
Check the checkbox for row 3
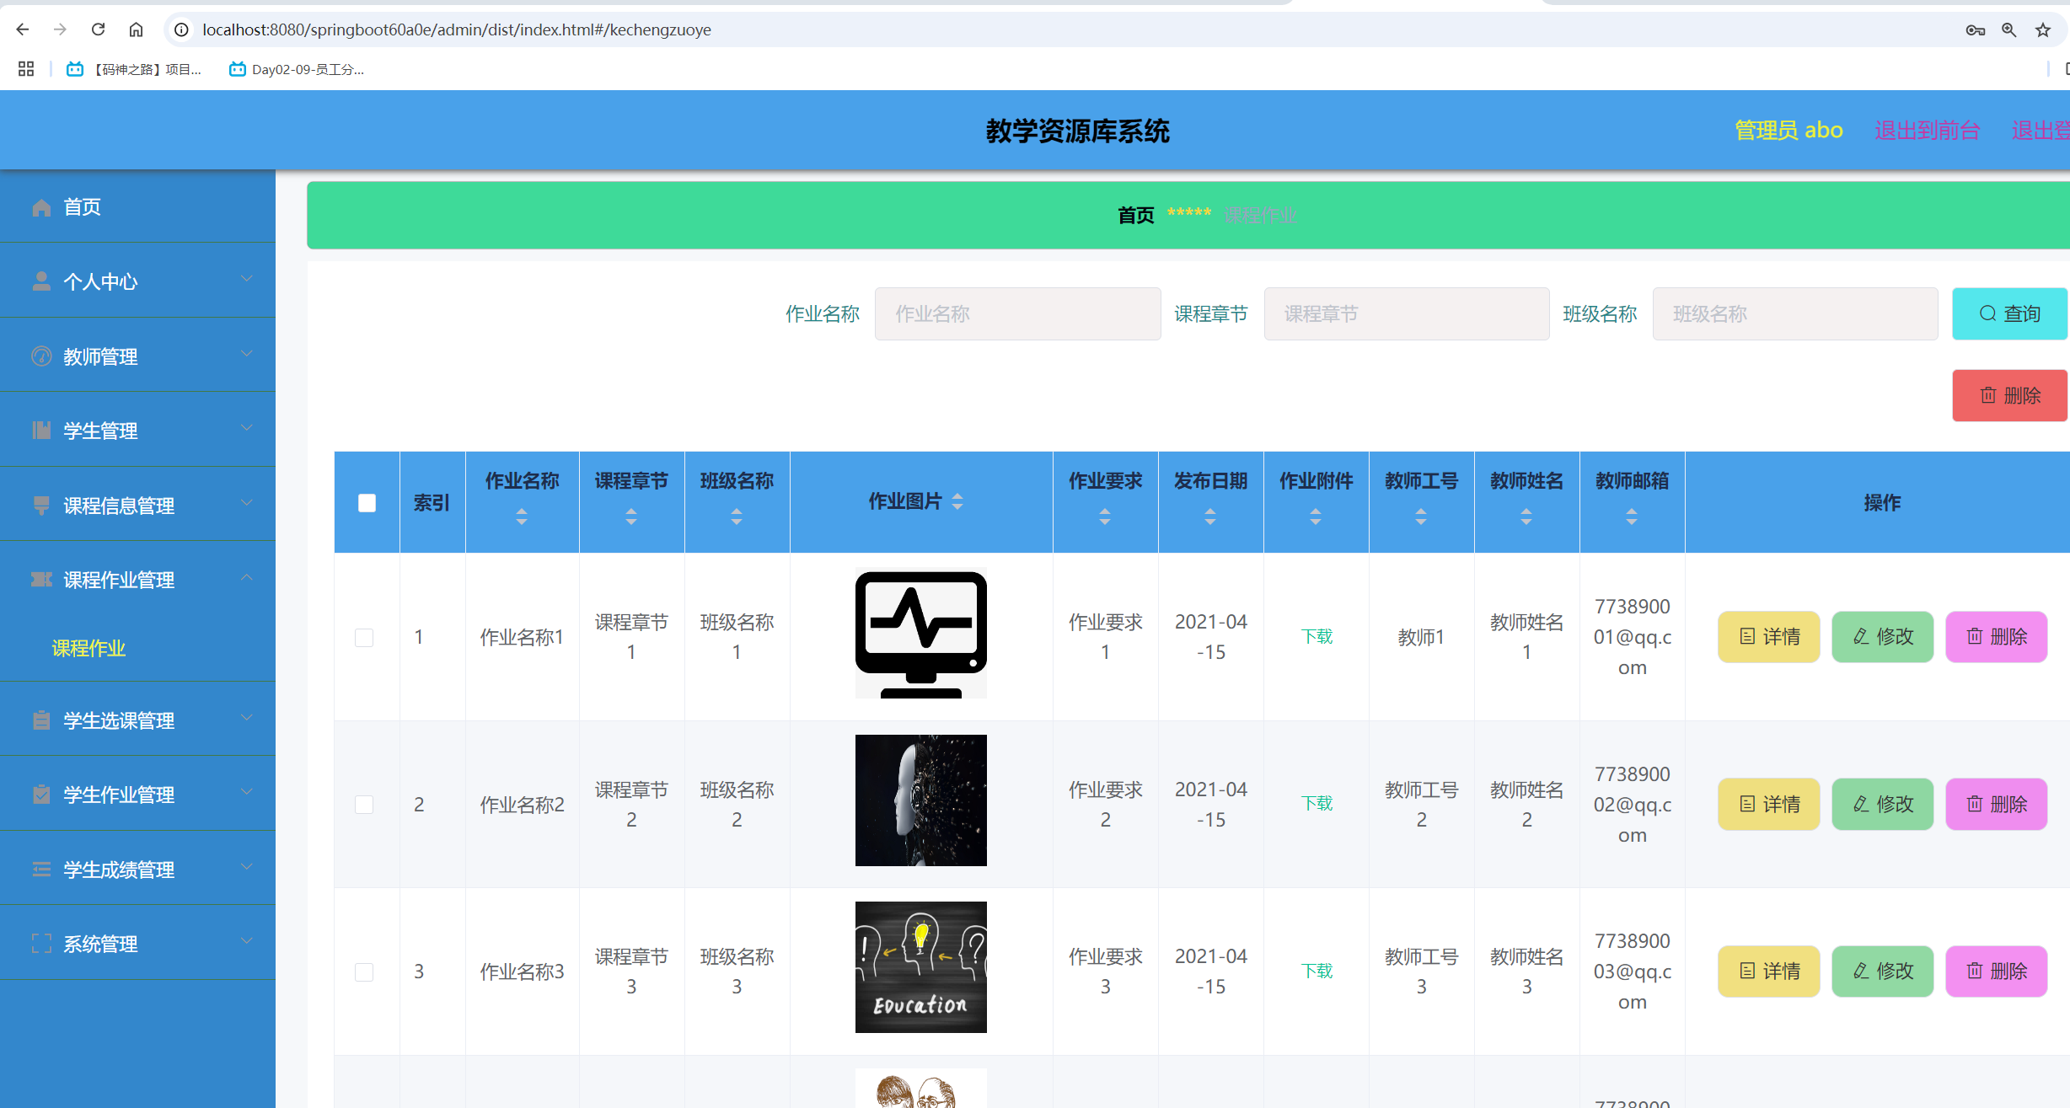pyautogui.click(x=364, y=972)
